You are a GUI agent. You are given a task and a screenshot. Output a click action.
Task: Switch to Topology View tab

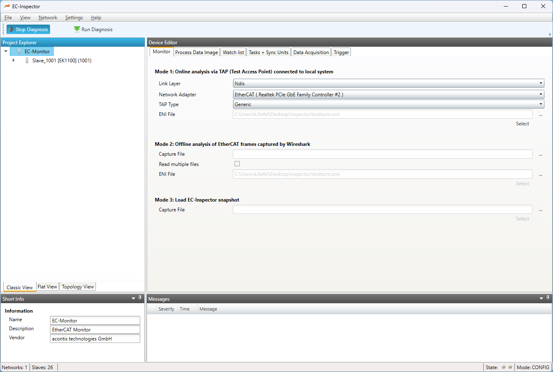(78, 287)
